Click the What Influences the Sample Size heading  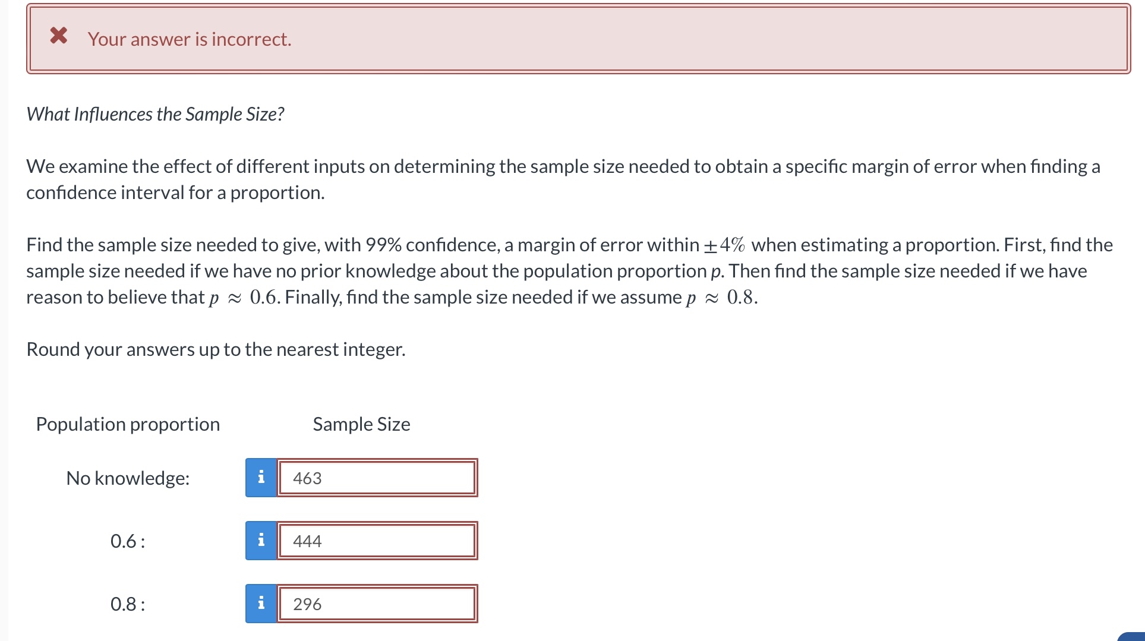[x=155, y=113]
